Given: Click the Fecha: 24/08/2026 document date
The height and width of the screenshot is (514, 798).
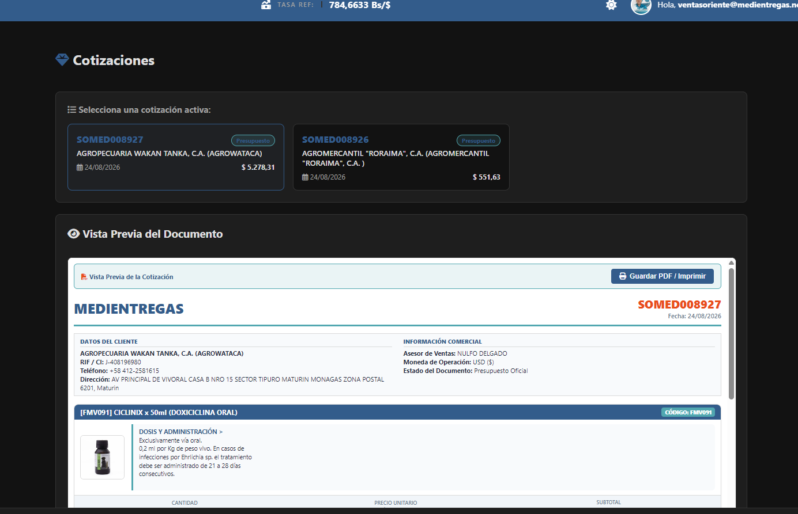Looking at the screenshot, I should coord(694,317).
